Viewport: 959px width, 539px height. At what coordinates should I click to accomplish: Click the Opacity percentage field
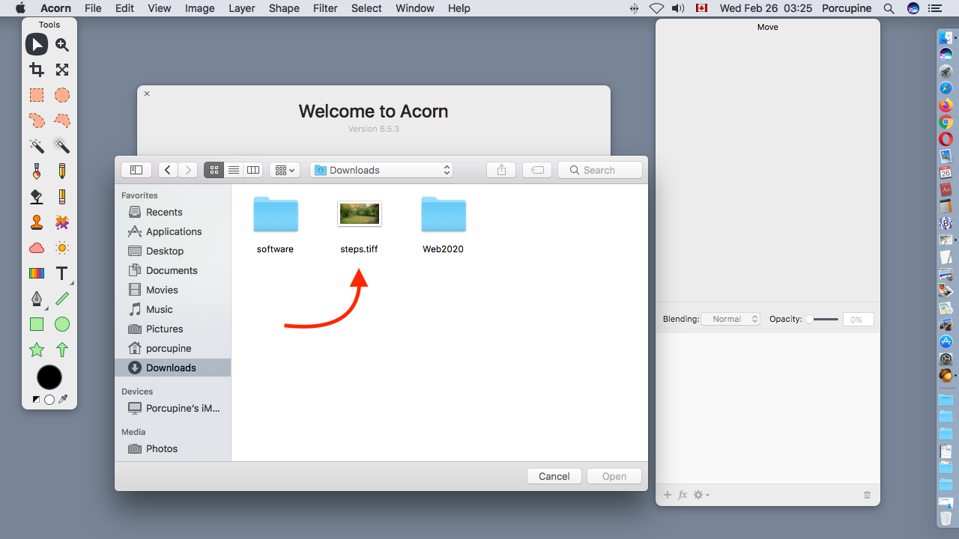[859, 320]
